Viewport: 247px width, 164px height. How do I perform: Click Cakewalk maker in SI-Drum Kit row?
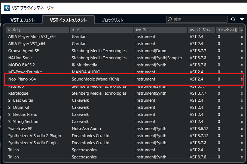point(80,107)
